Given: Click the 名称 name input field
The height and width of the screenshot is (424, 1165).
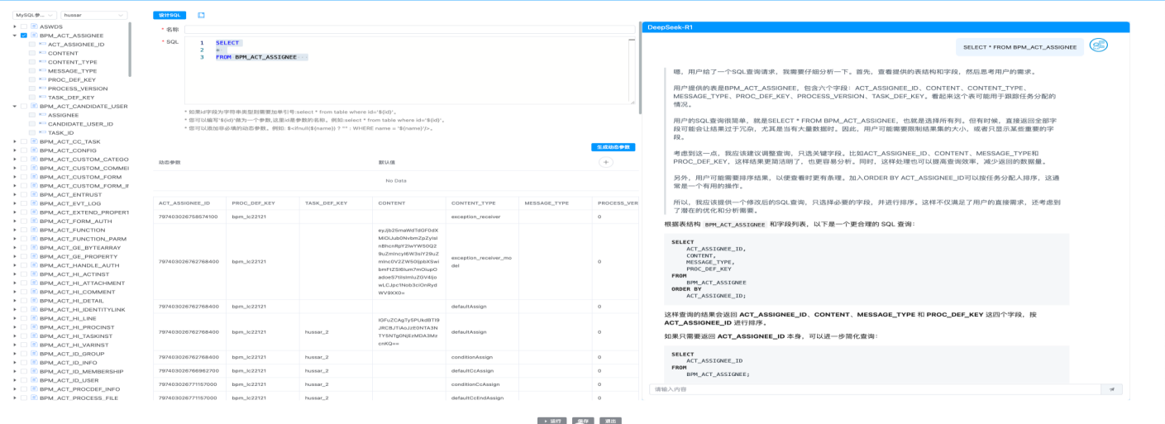Looking at the screenshot, I should pos(409,29).
